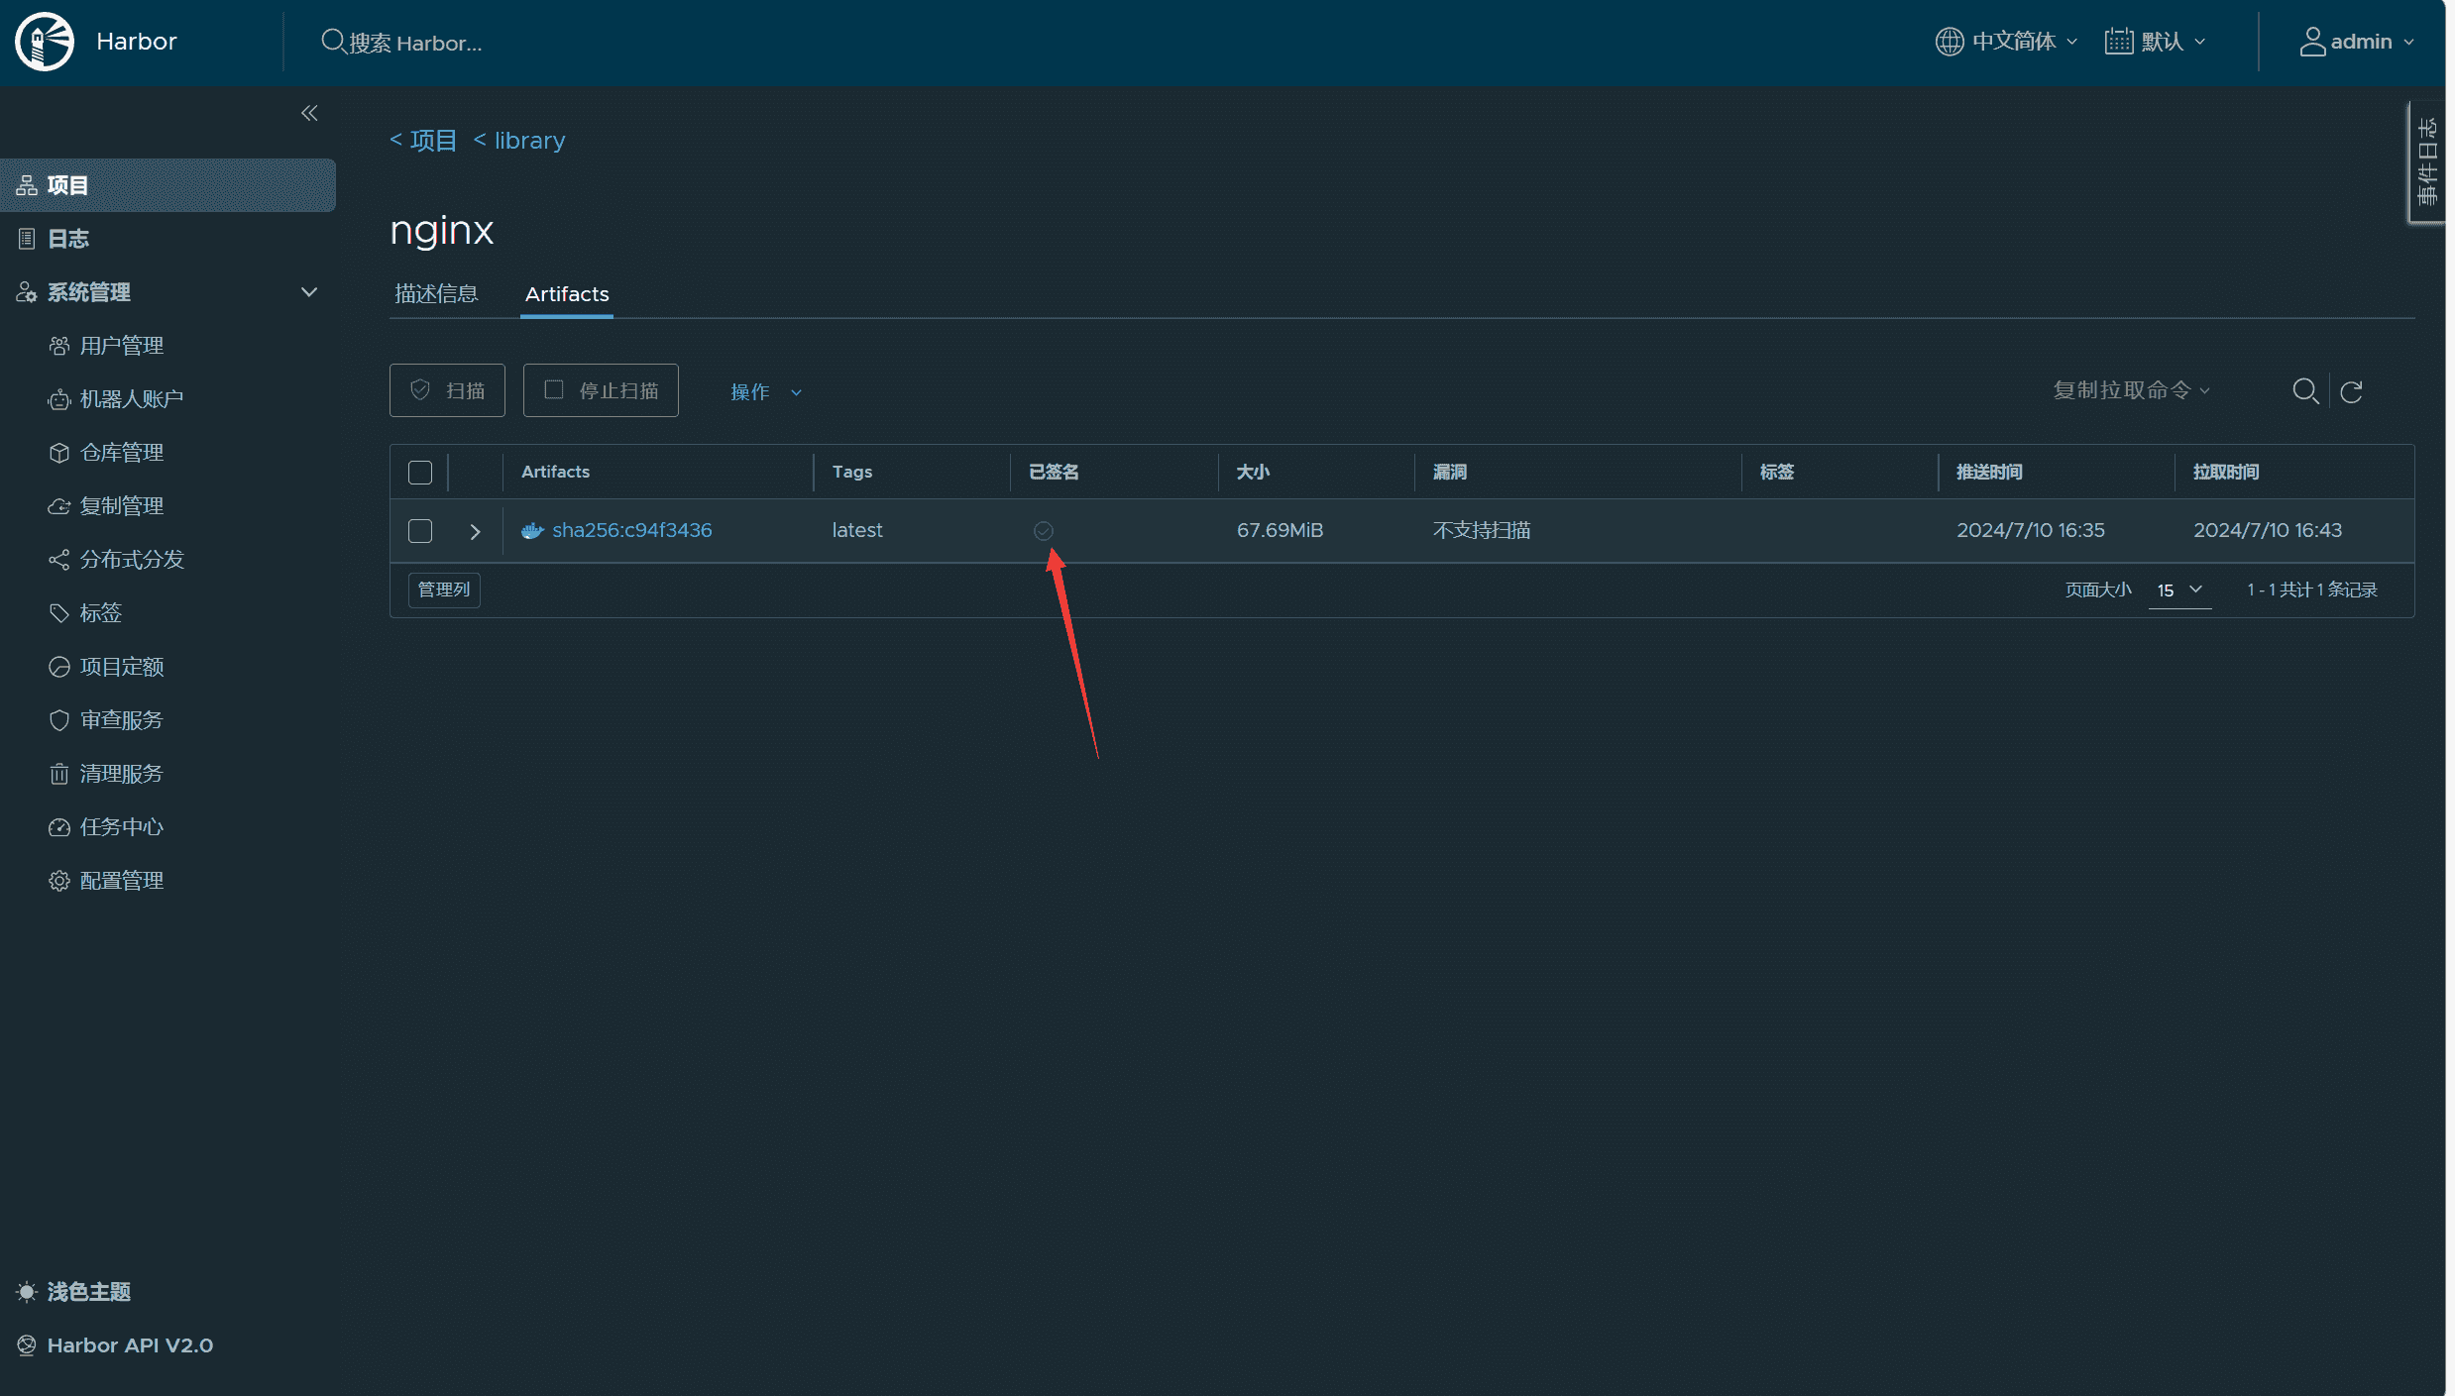Click the shield icon on the 扫描 button
This screenshot has height=1396, width=2455.
point(420,389)
